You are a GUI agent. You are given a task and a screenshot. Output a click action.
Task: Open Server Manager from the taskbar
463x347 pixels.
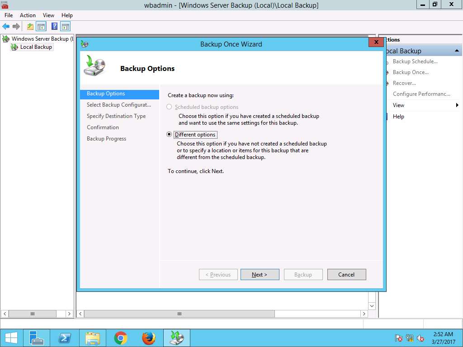[x=37, y=338]
